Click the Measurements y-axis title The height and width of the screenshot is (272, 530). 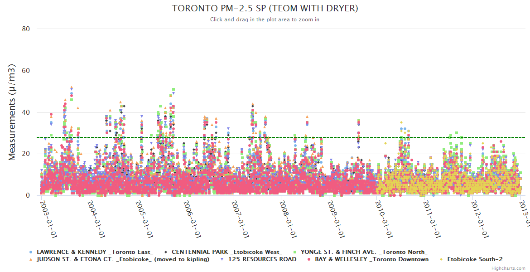[13, 112]
